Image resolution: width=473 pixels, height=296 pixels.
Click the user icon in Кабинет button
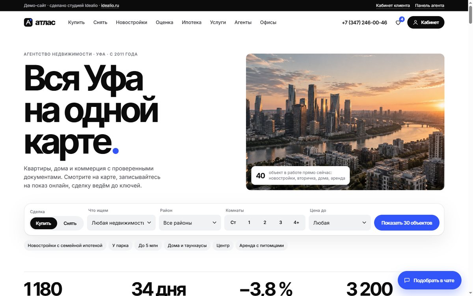click(415, 22)
